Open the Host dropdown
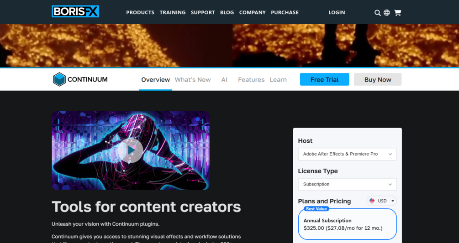Image resolution: width=459 pixels, height=243 pixels. click(348, 154)
